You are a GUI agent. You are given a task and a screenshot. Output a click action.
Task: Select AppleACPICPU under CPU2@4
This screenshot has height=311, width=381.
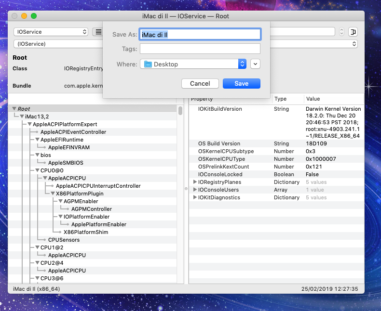pyautogui.click(x=67, y=271)
